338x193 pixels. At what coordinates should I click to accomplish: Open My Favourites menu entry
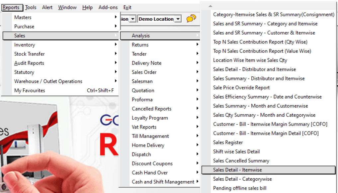tap(60, 90)
